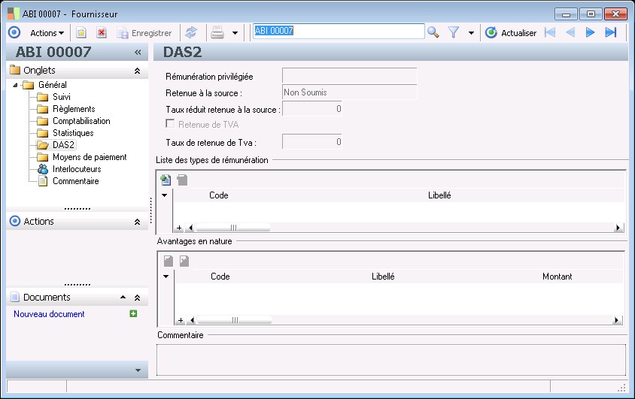
Task: Click the printer icon in toolbar
Action: (217, 32)
